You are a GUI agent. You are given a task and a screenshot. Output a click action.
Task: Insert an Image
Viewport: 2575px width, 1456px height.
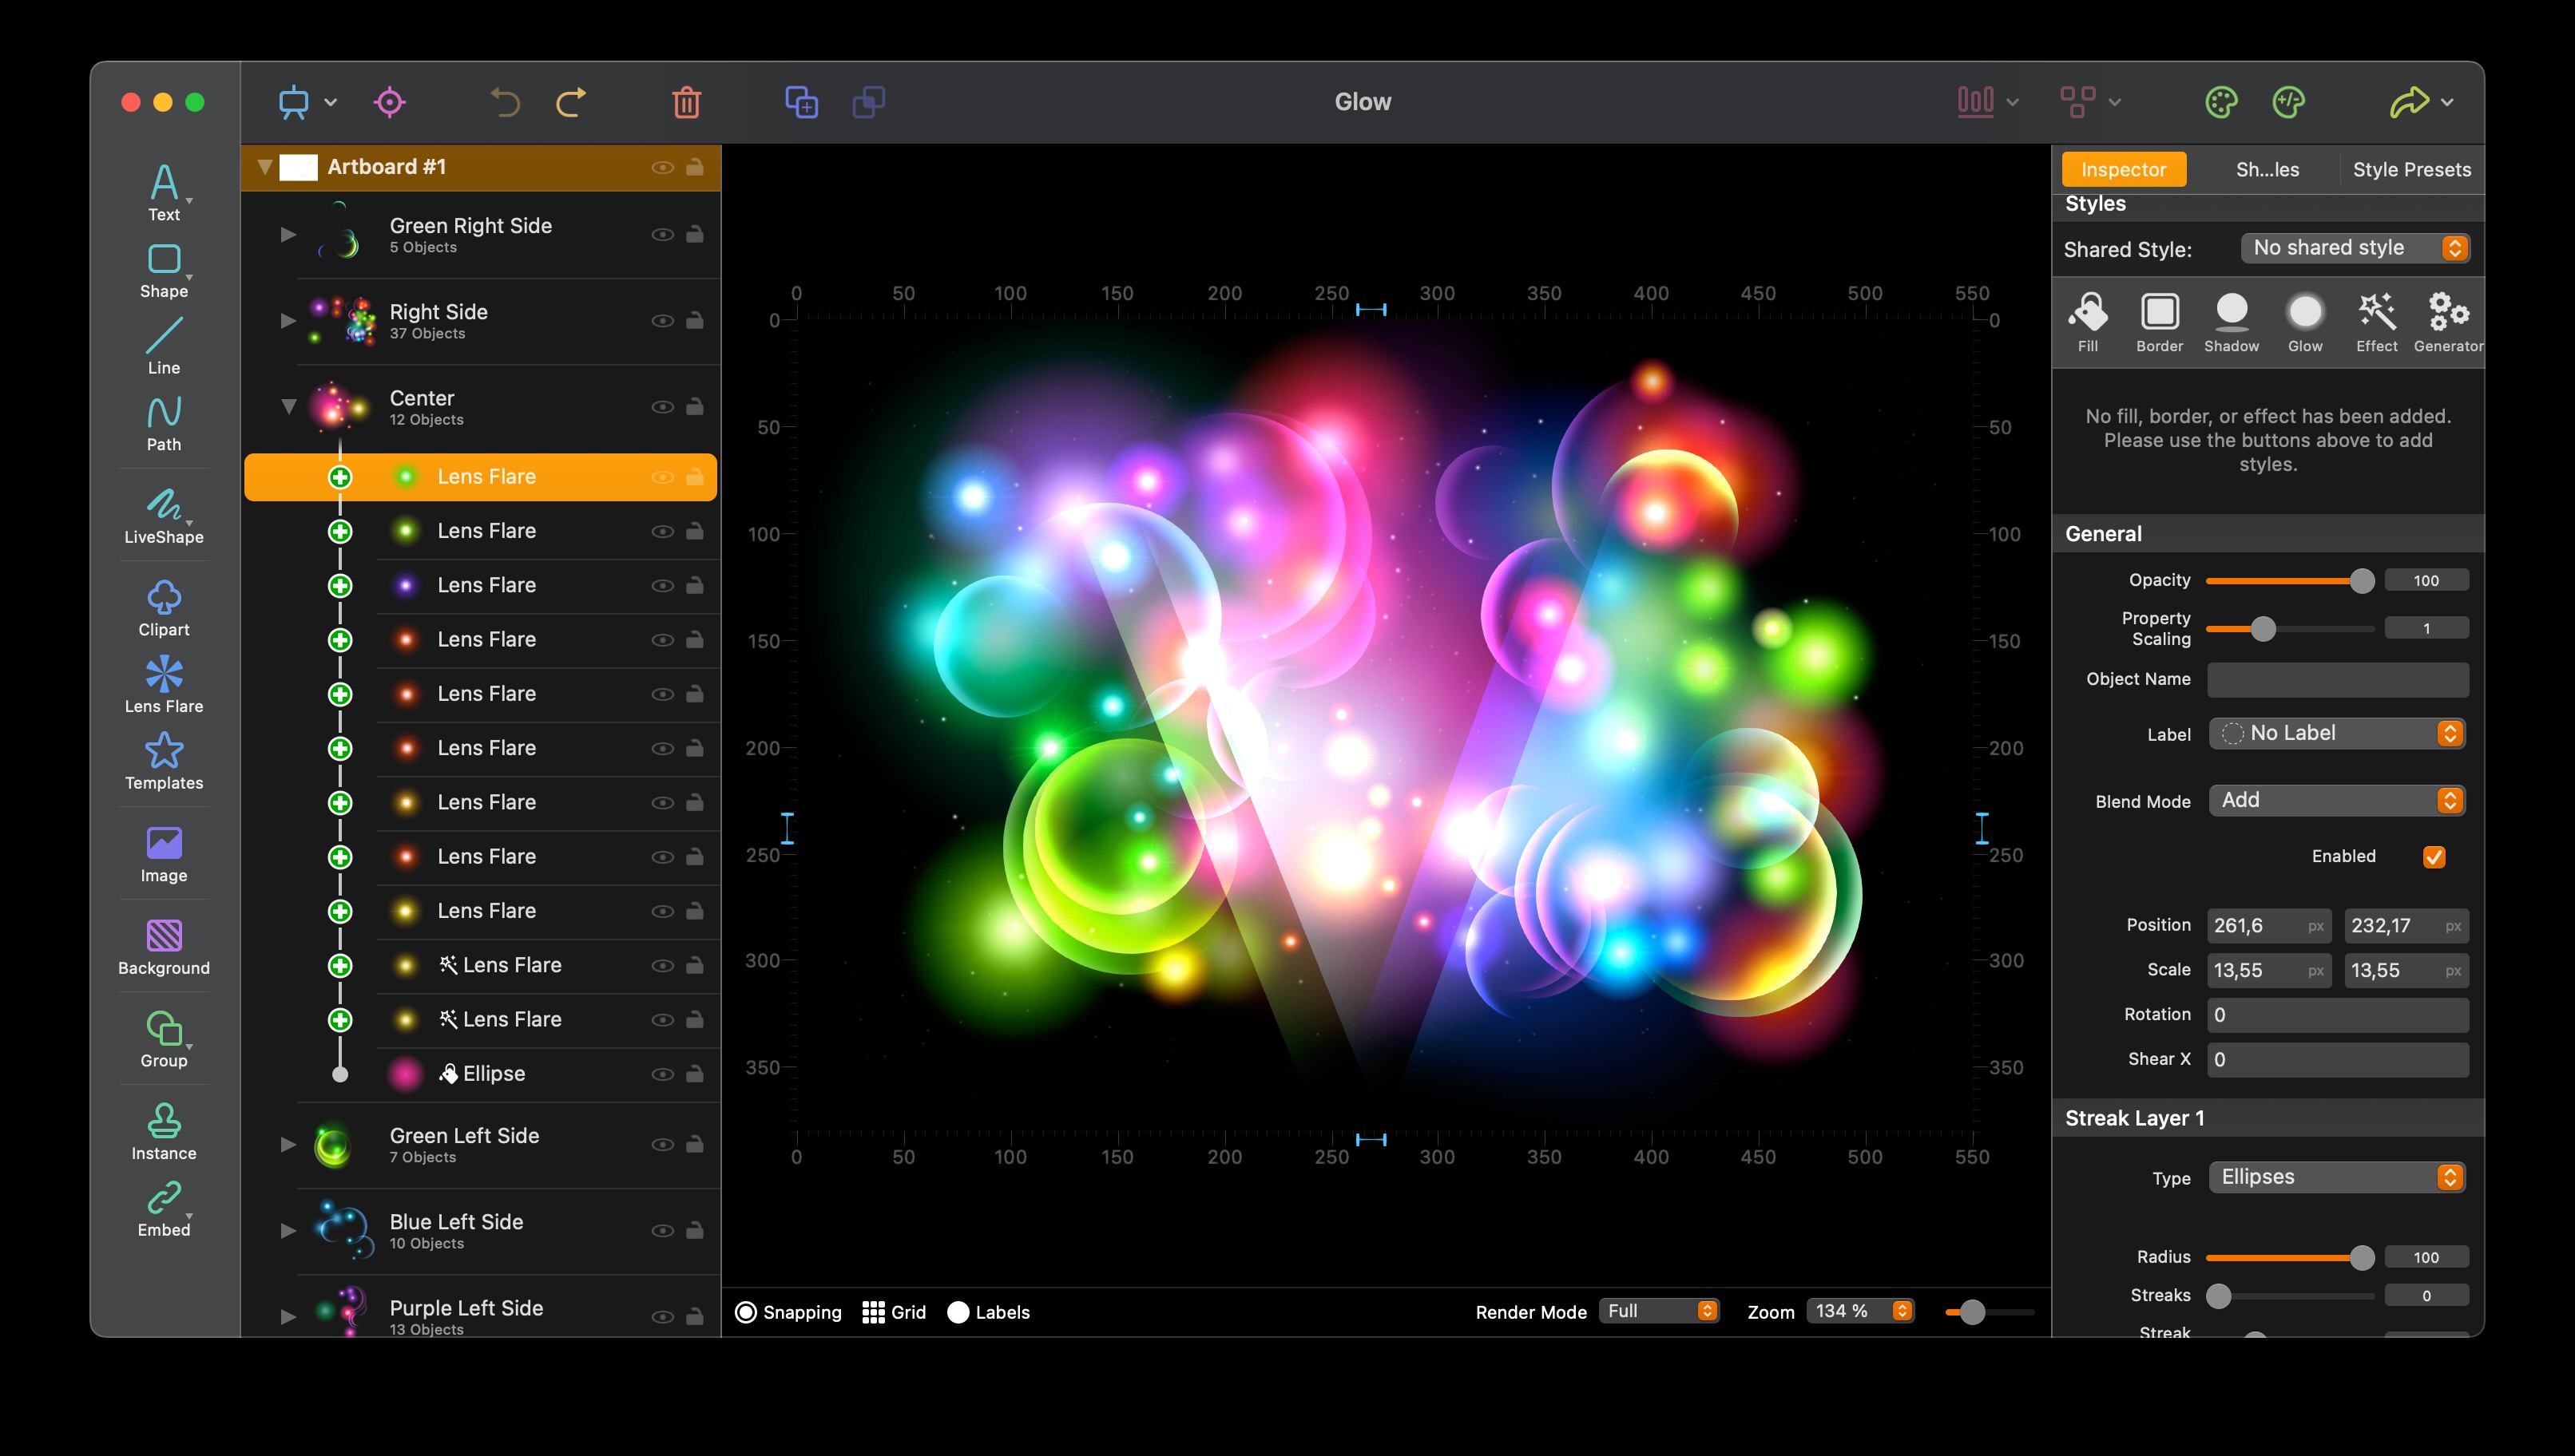[x=164, y=854]
